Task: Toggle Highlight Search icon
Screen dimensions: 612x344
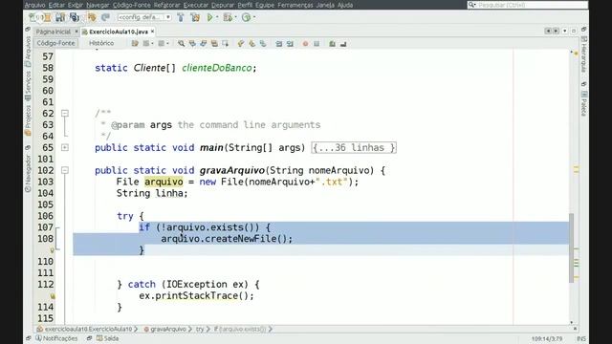Action: (214, 44)
